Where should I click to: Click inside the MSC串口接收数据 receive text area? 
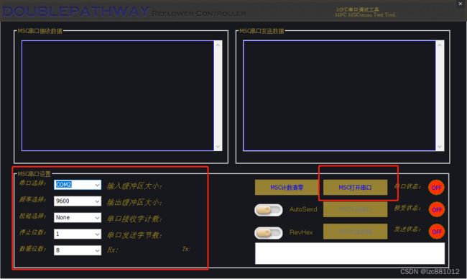click(x=118, y=96)
